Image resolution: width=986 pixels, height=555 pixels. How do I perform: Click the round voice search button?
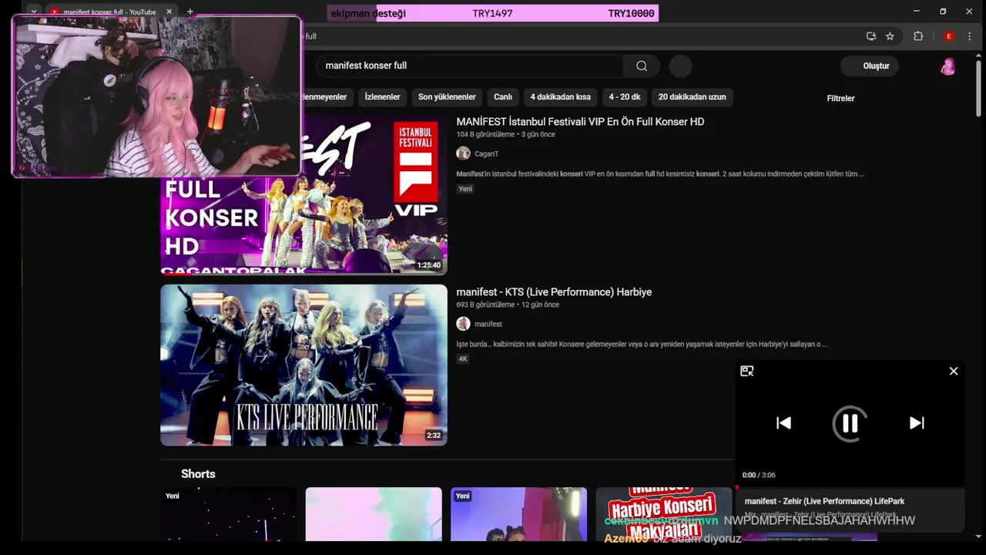tap(680, 66)
